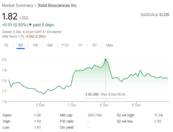Open the Max chart range
The width and height of the screenshot is (173, 132).
[109, 45]
